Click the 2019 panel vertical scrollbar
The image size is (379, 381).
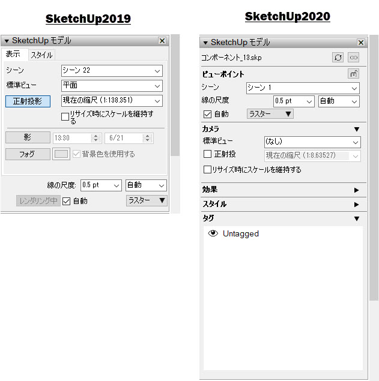pos(175,95)
